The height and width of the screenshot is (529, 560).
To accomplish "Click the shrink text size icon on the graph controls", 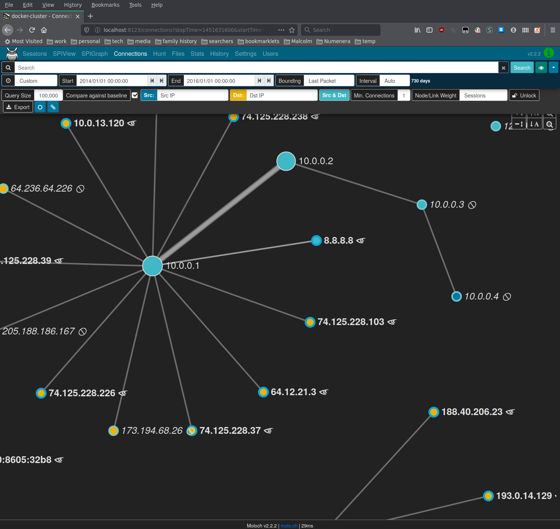I will point(534,124).
